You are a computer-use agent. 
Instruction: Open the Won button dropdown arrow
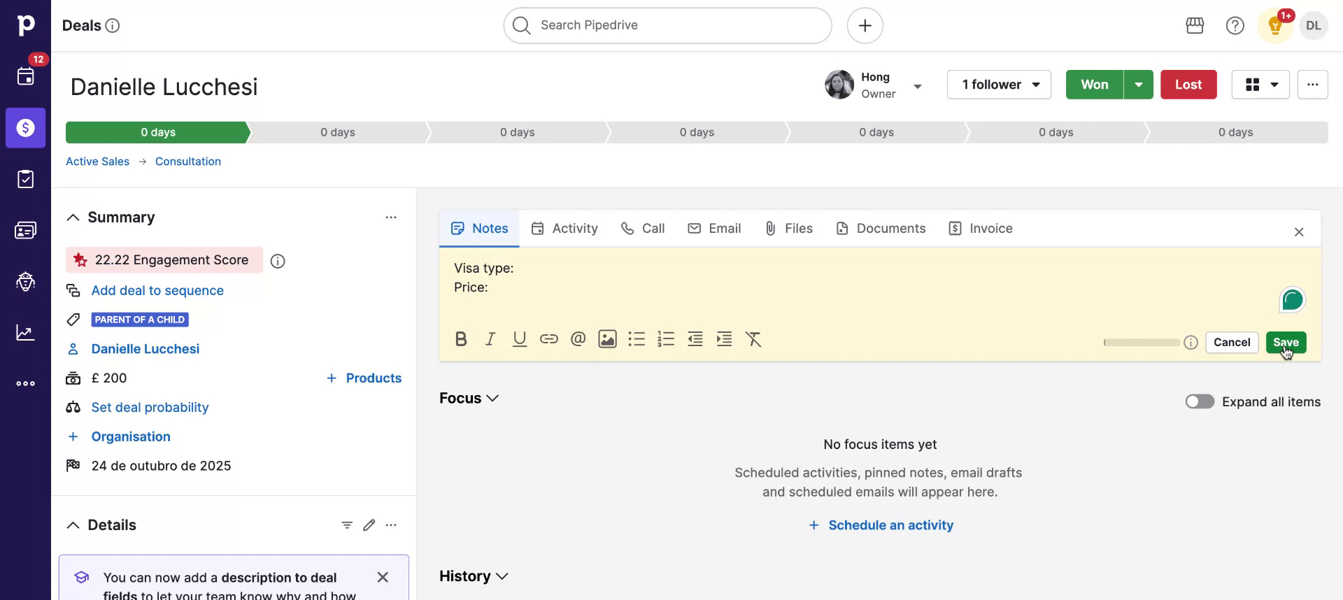click(1139, 85)
